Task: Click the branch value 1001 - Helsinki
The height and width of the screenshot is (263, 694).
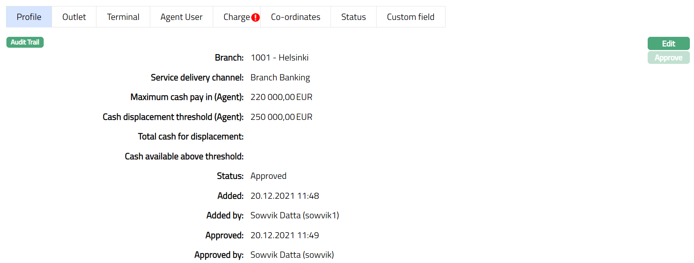Action: coord(279,57)
